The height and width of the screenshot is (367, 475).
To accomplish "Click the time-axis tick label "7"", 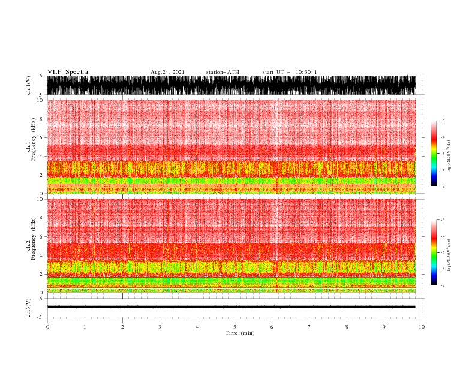I will (309, 327).
